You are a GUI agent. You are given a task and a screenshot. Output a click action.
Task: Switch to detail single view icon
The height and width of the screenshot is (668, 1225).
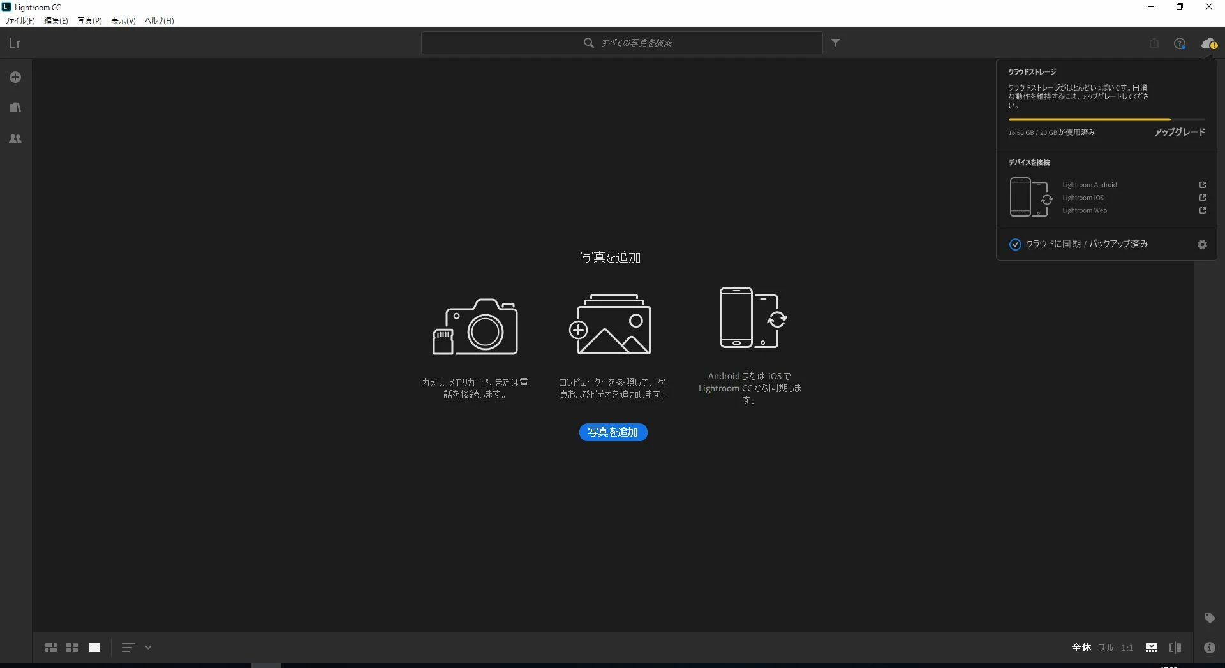pyautogui.click(x=94, y=648)
